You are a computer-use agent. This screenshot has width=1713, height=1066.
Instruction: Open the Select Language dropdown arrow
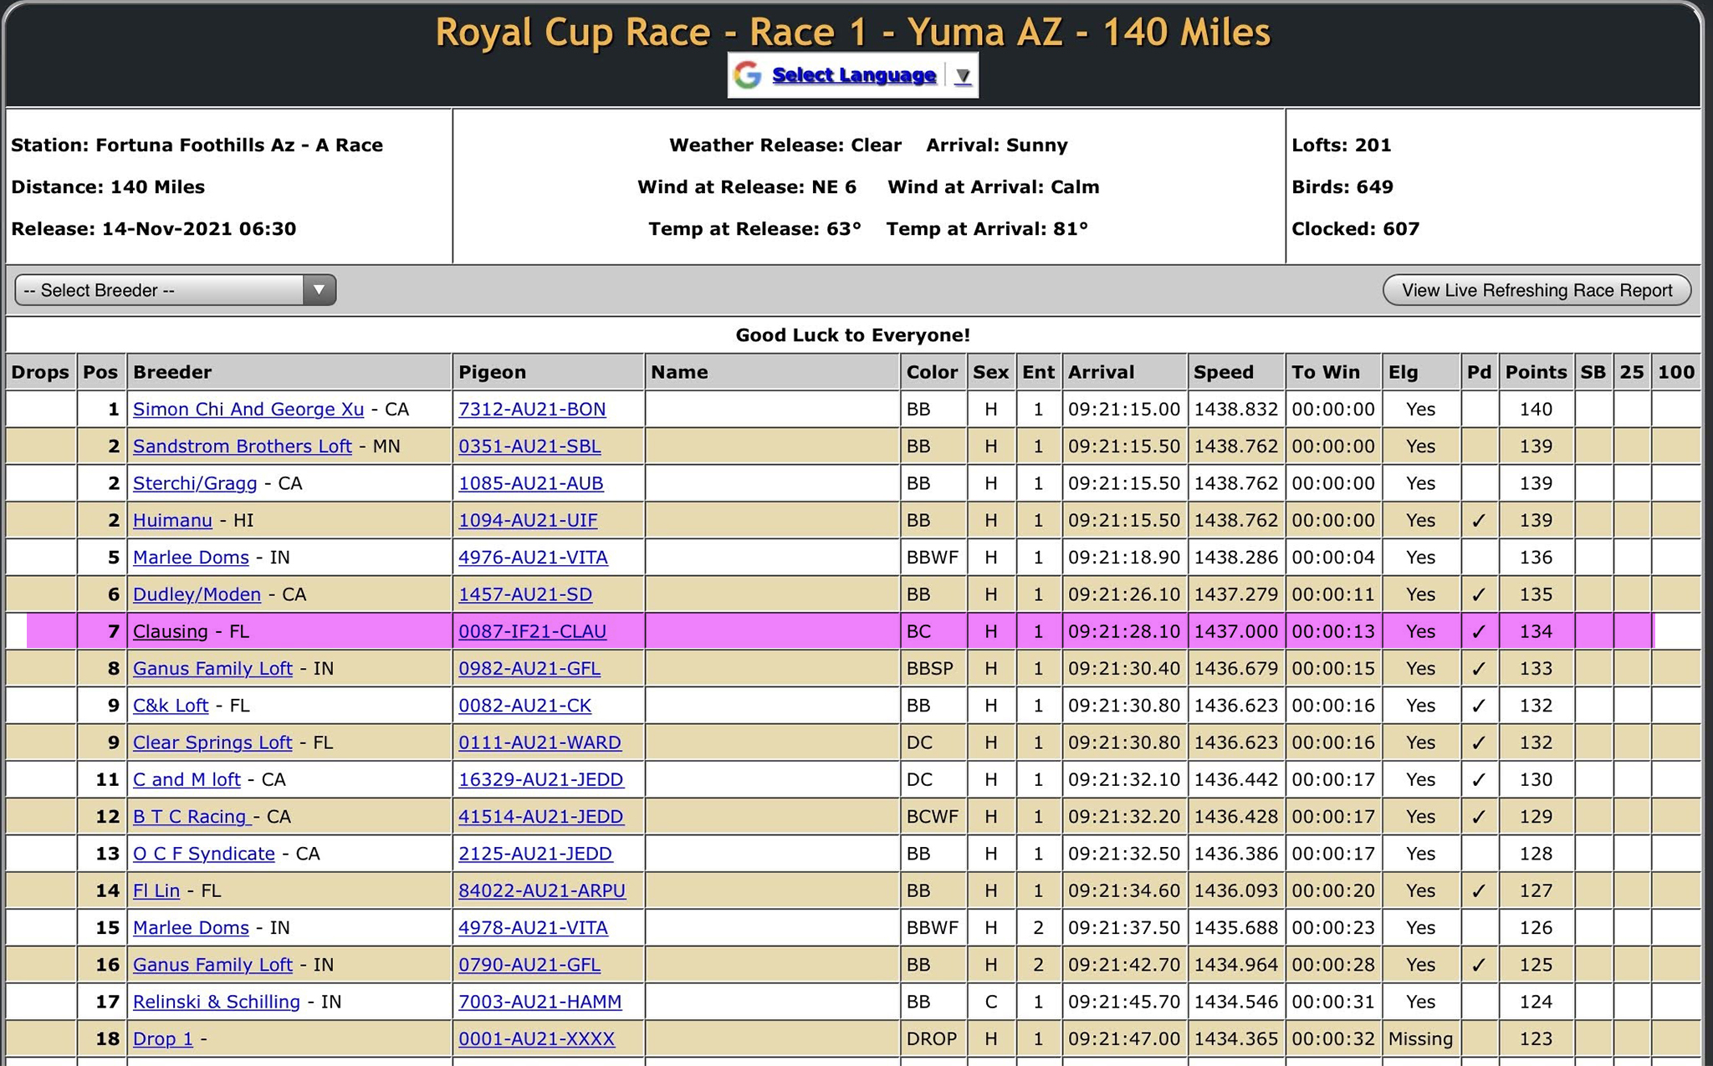click(963, 76)
